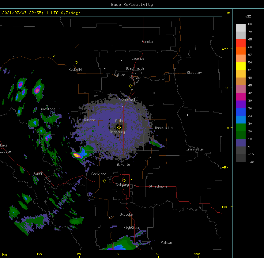Click the Vulcan label

tap(166, 243)
